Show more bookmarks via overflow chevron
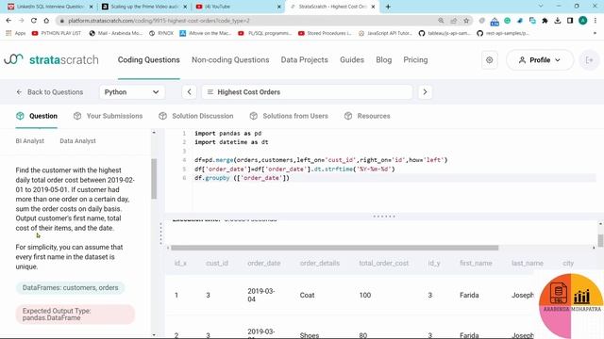 coord(595,33)
